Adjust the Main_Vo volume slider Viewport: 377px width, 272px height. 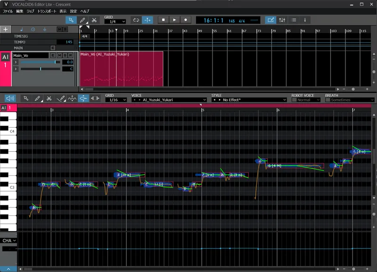[41, 62]
